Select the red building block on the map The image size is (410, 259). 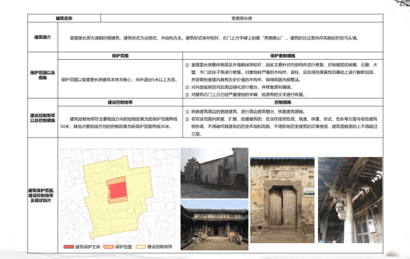pos(118,190)
